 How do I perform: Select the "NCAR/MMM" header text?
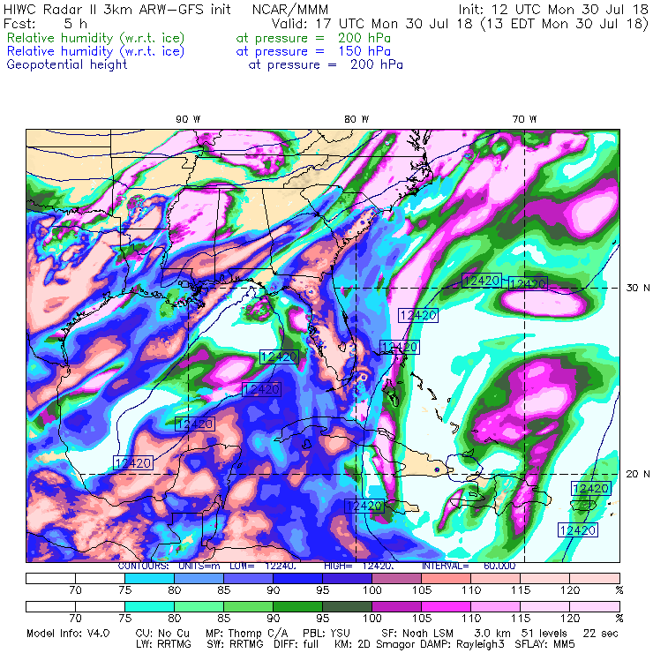(x=290, y=9)
